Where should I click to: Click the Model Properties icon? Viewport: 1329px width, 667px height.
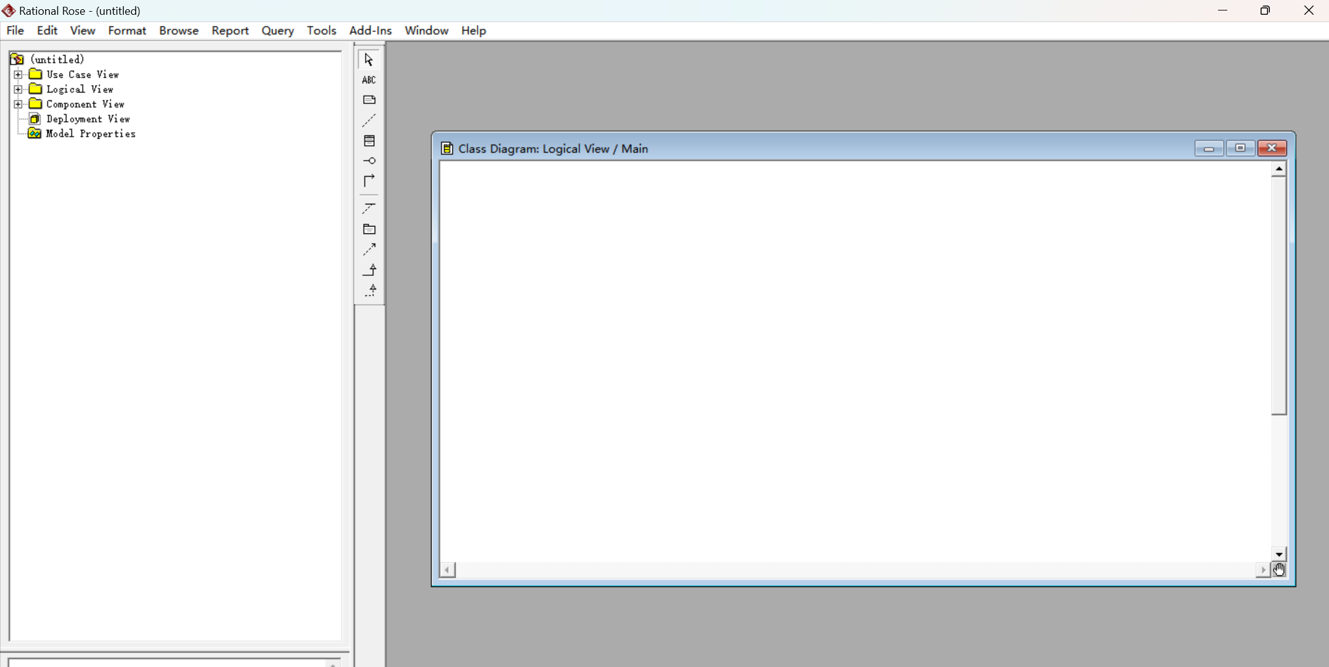point(35,134)
